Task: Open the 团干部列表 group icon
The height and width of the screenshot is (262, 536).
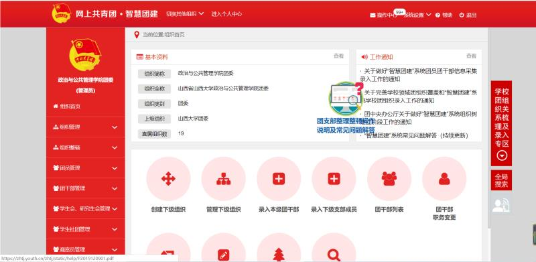Action: [389, 178]
